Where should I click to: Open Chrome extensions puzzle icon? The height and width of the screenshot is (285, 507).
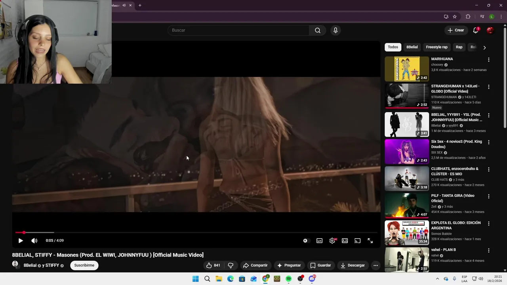(x=468, y=17)
